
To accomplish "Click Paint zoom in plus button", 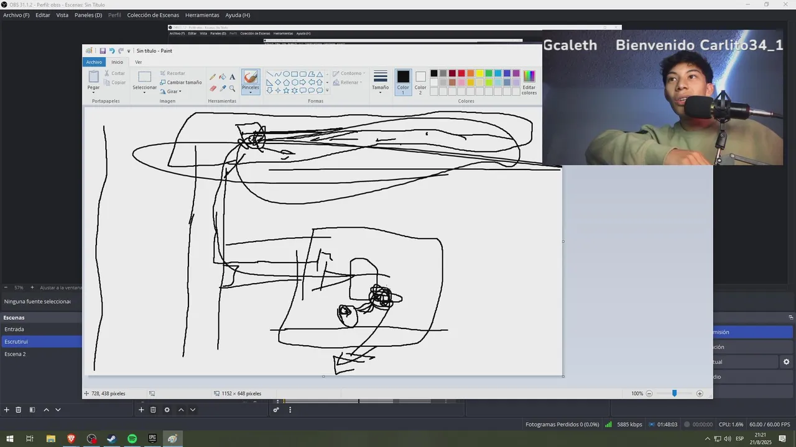I will pos(700,394).
